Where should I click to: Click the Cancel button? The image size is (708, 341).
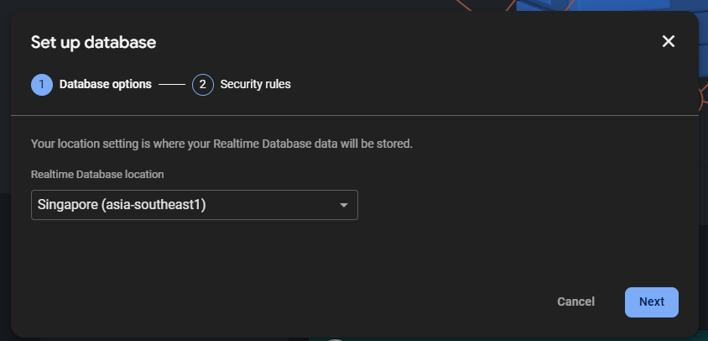(x=575, y=302)
